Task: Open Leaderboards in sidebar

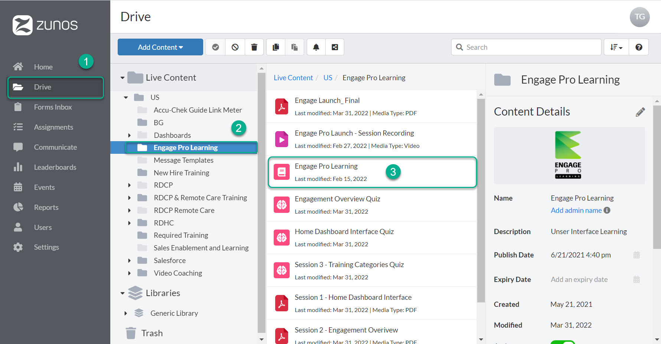Action: (56, 167)
